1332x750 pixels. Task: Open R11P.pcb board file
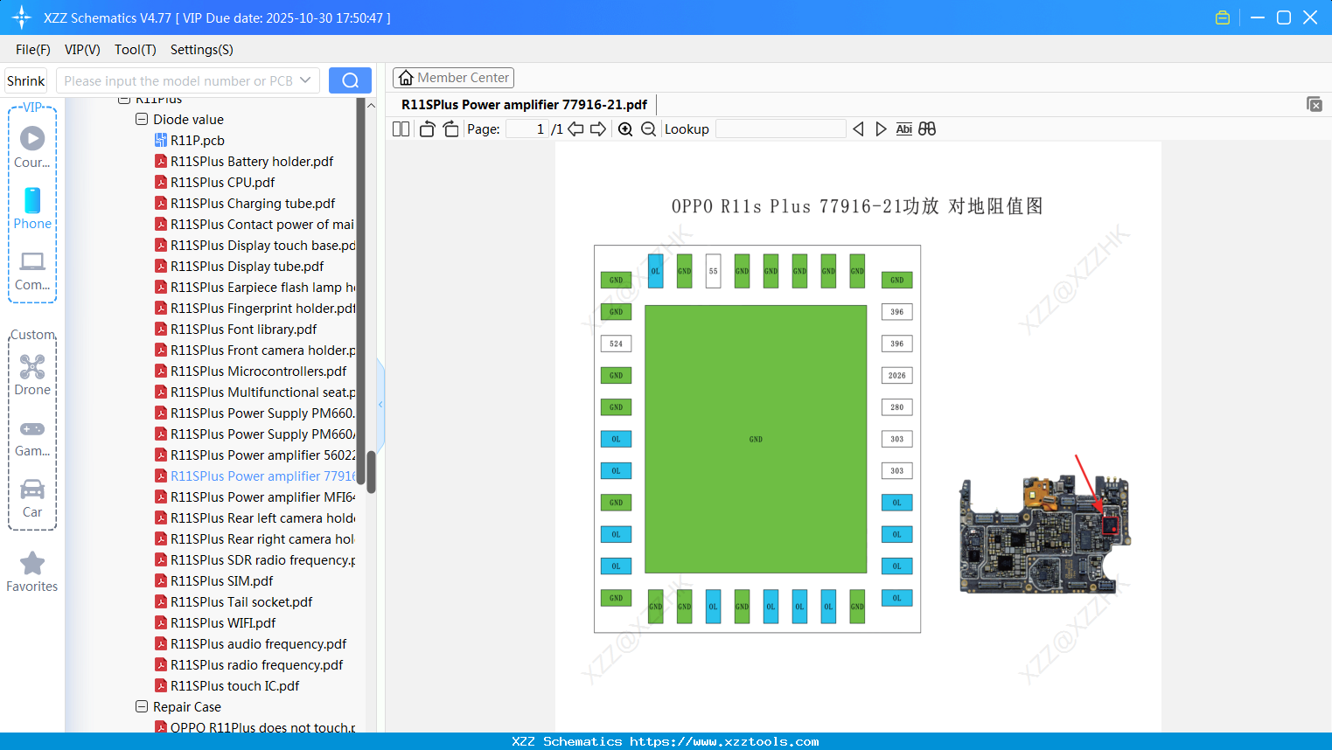tap(198, 140)
